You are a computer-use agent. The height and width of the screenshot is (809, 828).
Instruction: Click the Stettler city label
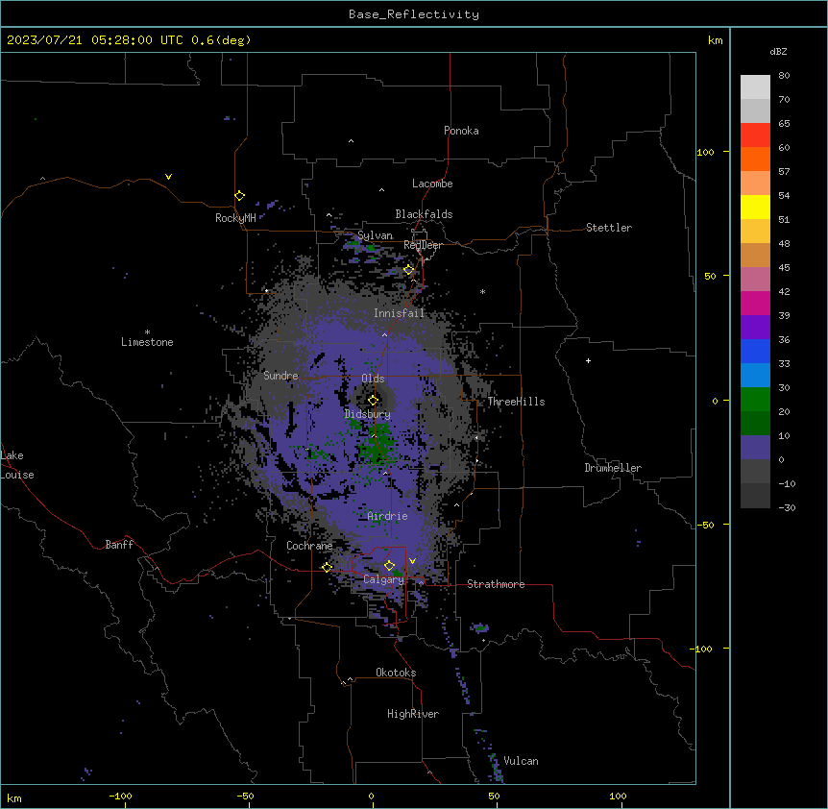click(x=609, y=228)
